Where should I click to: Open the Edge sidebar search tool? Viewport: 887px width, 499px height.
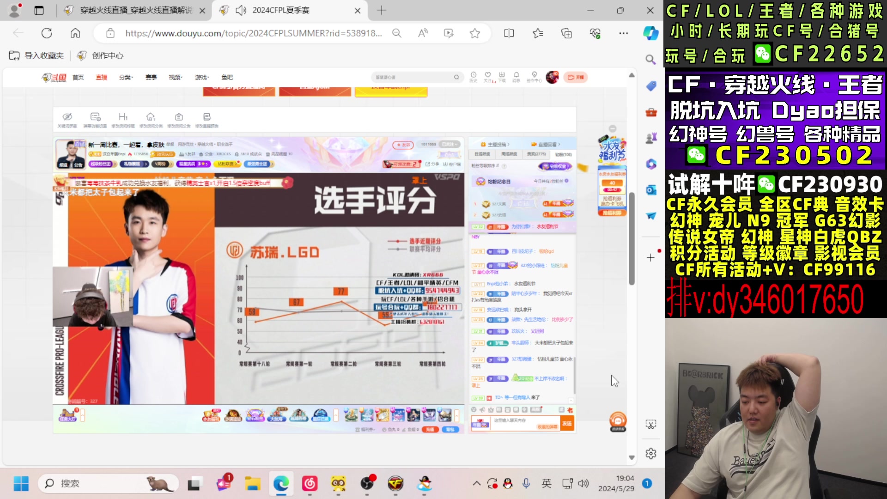pyautogui.click(x=650, y=60)
